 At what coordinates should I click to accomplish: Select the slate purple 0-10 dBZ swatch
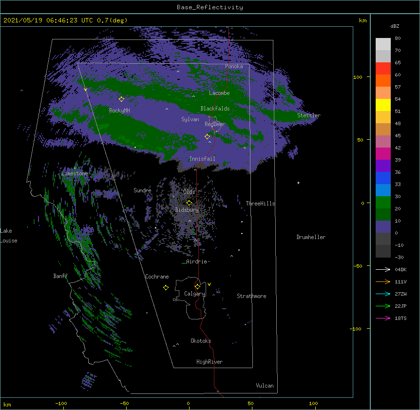[383, 227]
